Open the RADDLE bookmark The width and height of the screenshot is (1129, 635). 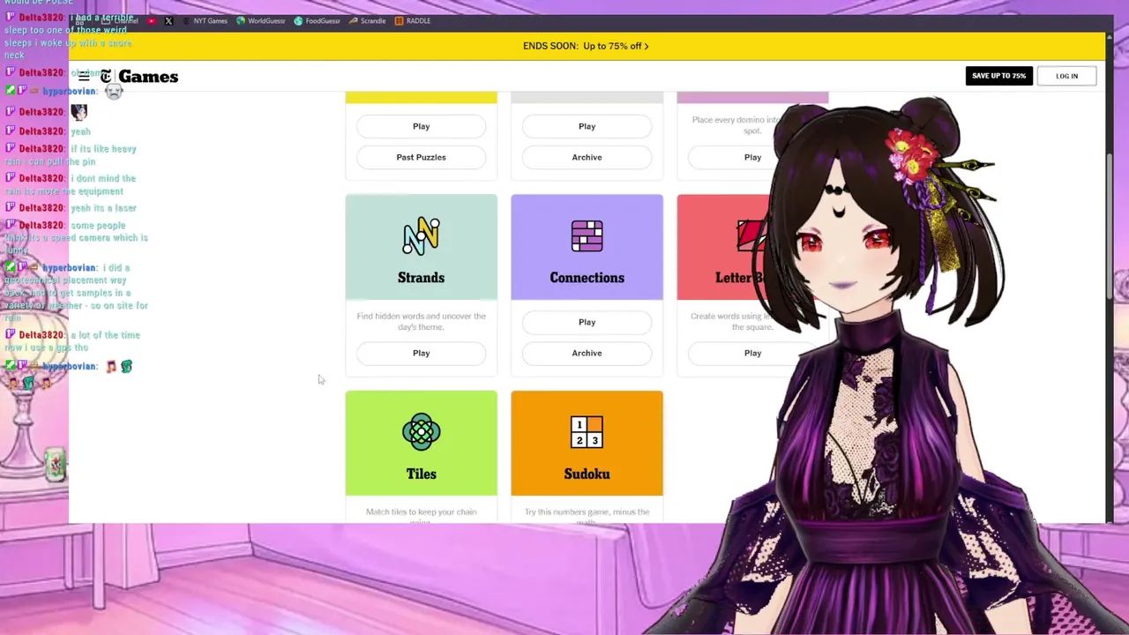(412, 21)
